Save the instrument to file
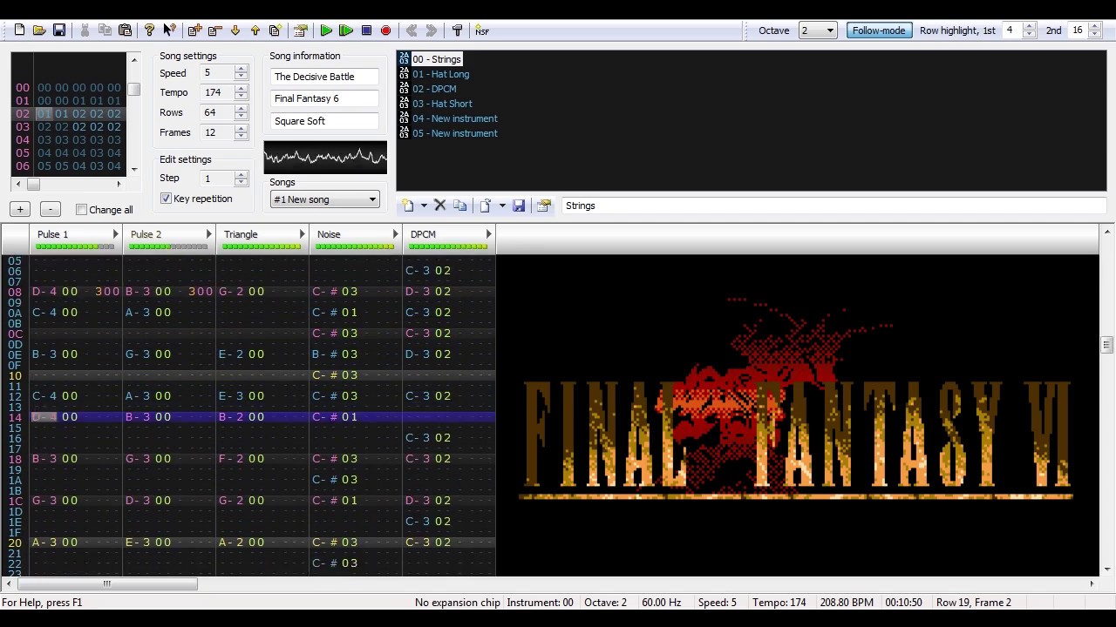The image size is (1116, 627). pyautogui.click(x=519, y=206)
